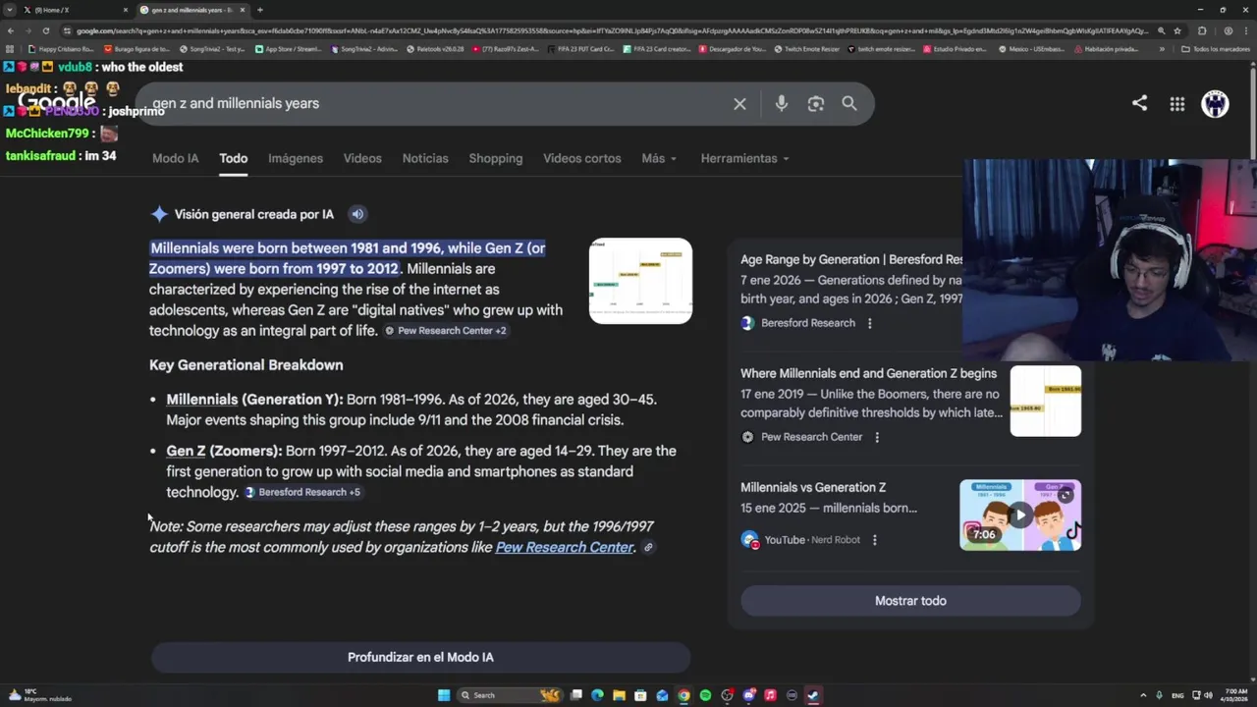Viewport: 1257px width, 707px height.
Task: Open Spotify from the taskbar
Action: point(705,695)
